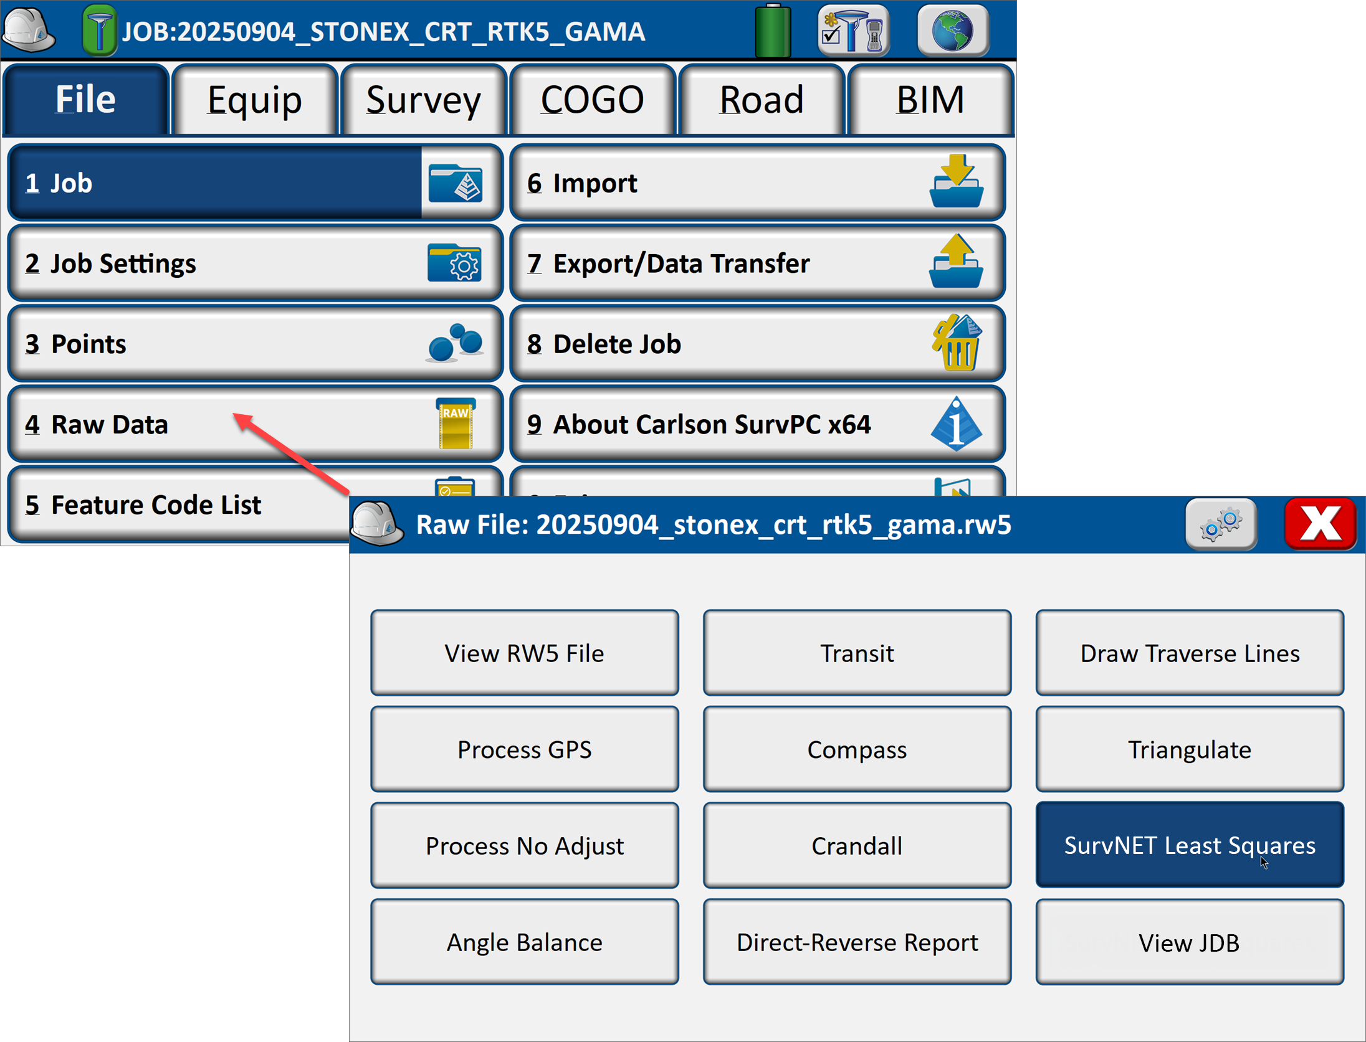Click the Process No Adjust button

[x=525, y=846]
